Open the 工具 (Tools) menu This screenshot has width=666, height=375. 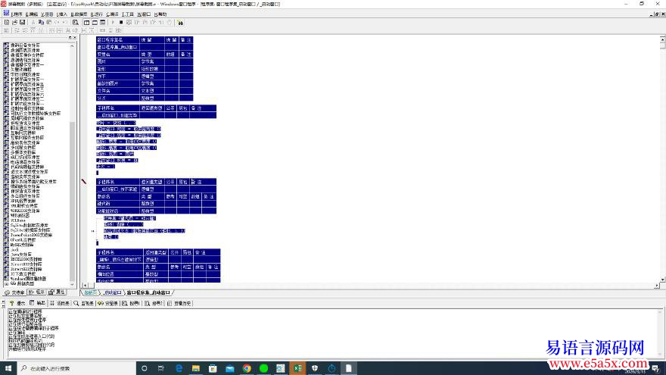click(128, 14)
